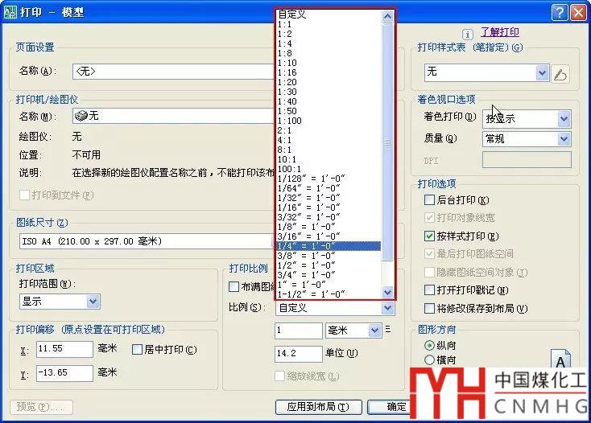Enable the 后台打印(K) checkbox
The image size is (591, 423).
[x=429, y=199]
